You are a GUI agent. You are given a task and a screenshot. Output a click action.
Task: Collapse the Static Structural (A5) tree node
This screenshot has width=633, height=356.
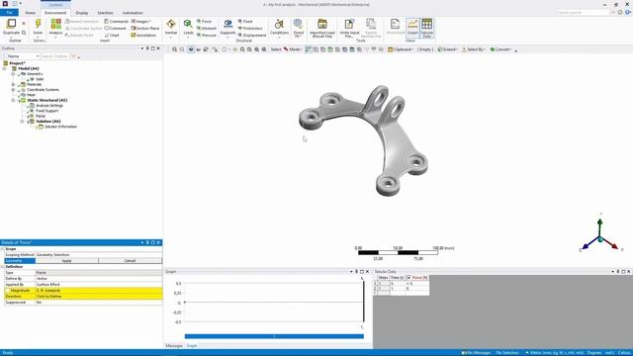(13, 100)
